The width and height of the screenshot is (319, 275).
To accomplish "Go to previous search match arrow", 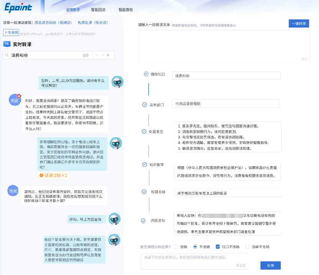I will tap(97, 55).
